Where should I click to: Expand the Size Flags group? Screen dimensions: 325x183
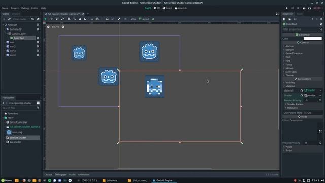(x=291, y=72)
